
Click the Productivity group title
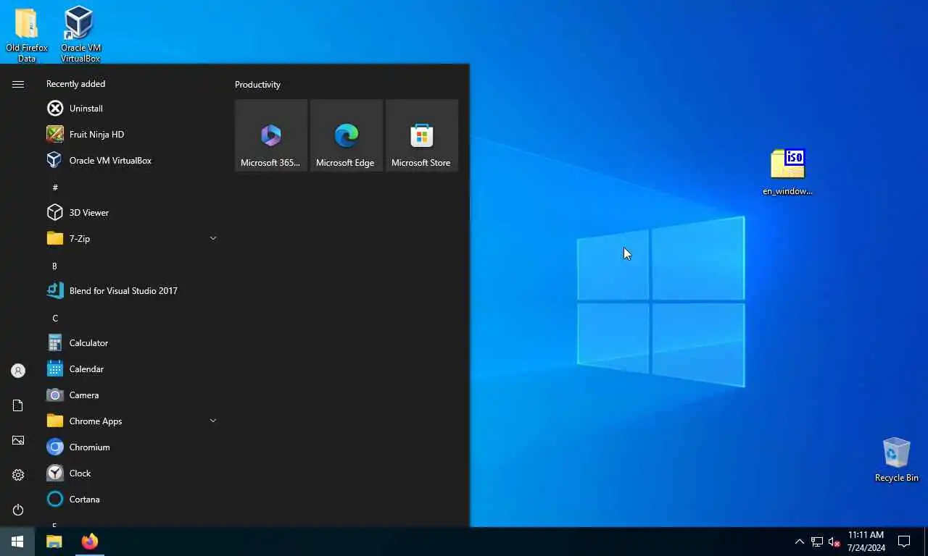click(x=257, y=85)
